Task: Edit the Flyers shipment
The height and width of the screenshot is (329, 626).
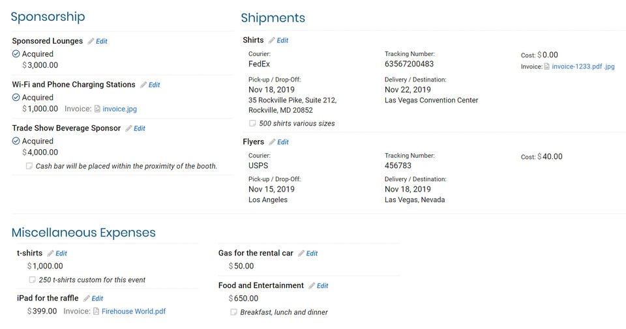Action: [283, 142]
